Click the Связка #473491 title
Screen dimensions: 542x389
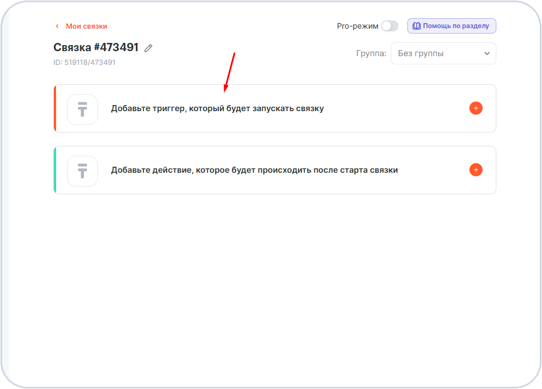click(96, 47)
